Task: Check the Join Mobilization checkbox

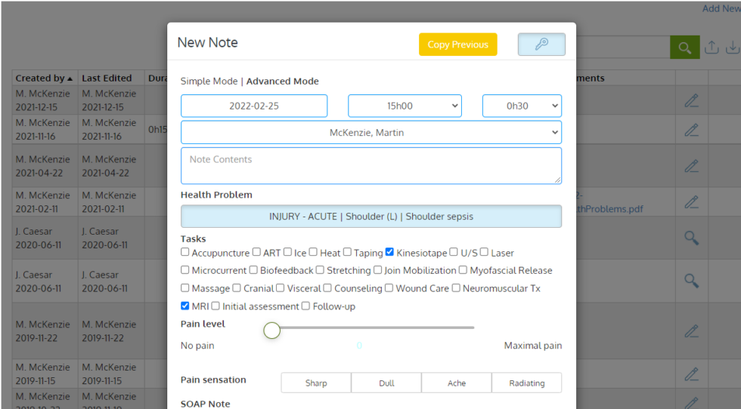Action: pyautogui.click(x=377, y=270)
